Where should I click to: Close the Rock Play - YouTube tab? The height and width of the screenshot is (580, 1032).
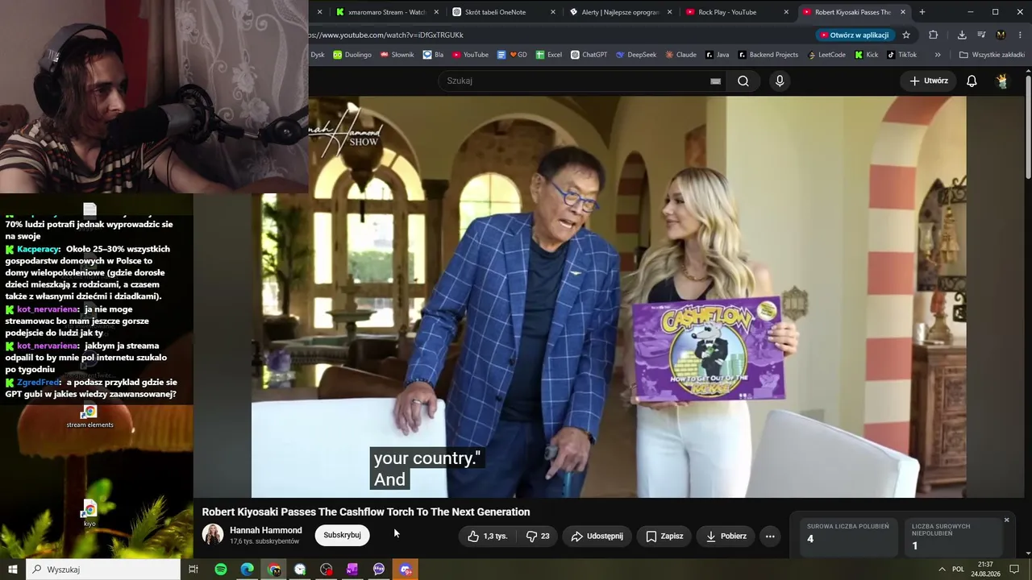coord(785,12)
